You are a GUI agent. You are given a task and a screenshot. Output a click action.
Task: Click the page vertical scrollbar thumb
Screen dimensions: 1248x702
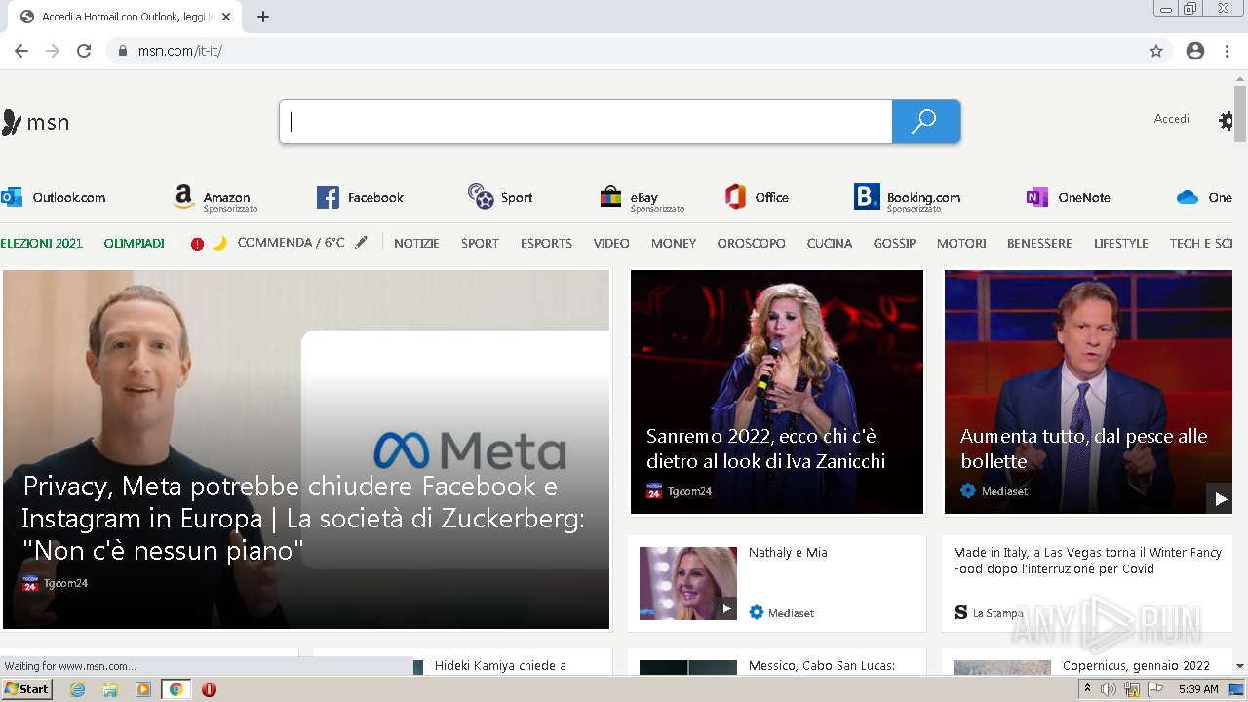click(1240, 114)
